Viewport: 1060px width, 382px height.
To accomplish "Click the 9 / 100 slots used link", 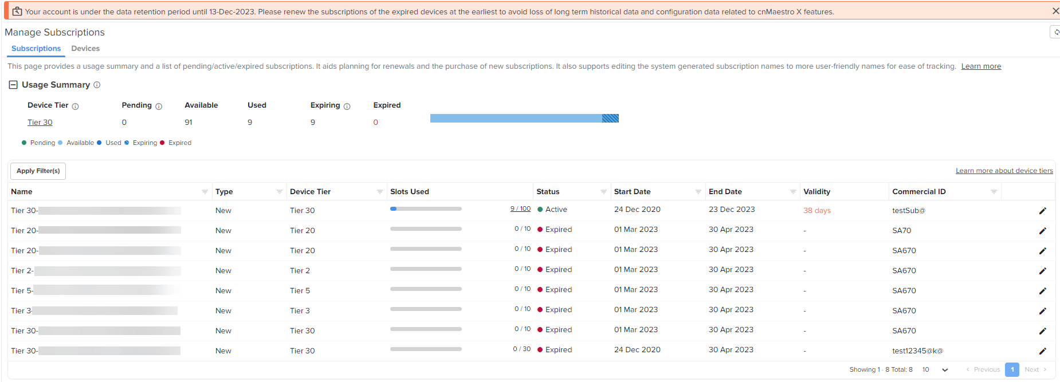I will (x=520, y=209).
